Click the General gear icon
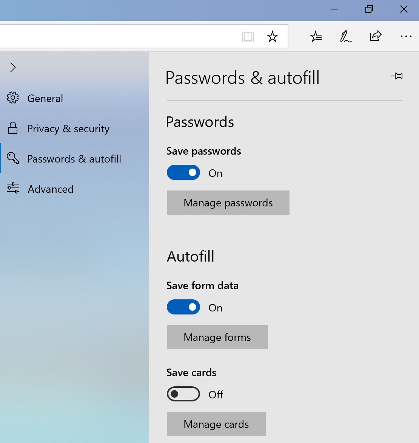Screen dimensions: 419x443 coord(13,98)
